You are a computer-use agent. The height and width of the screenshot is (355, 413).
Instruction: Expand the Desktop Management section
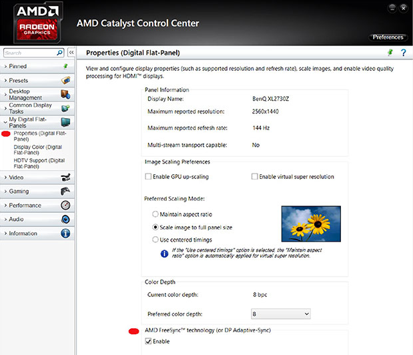click(37, 94)
